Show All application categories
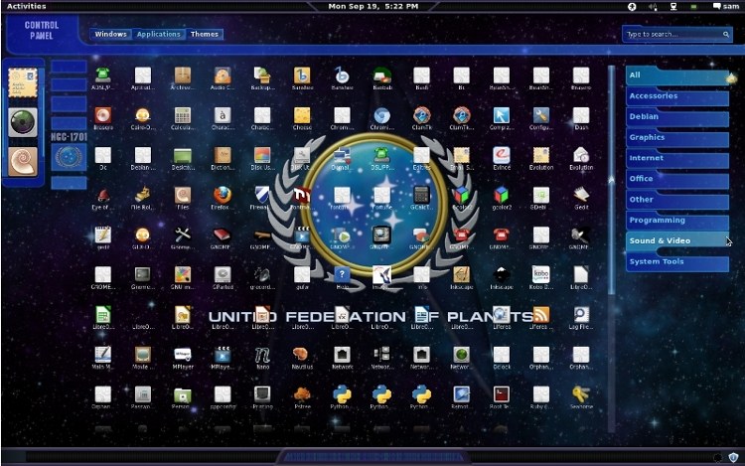This screenshot has width=745, height=466. [x=677, y=76]
